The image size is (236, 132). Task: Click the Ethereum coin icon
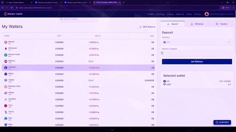pyautogui.click(x=6, y=49)
